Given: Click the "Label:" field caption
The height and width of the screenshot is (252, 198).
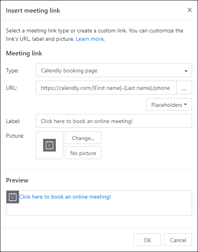Looking at the screenshot, I should [x=13, y=121].
